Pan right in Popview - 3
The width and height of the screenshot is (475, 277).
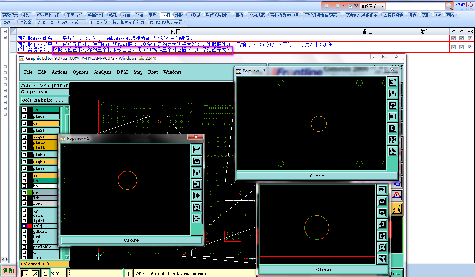coord(393,128)
